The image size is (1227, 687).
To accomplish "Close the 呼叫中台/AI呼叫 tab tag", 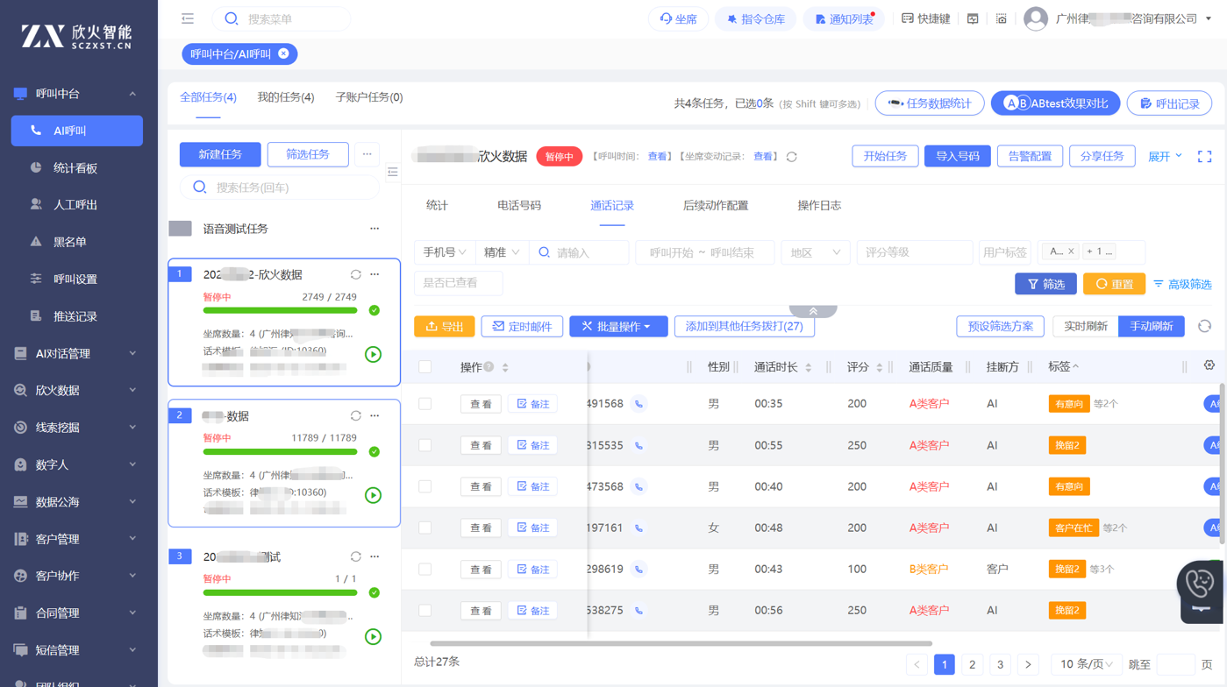I will 283,53.
